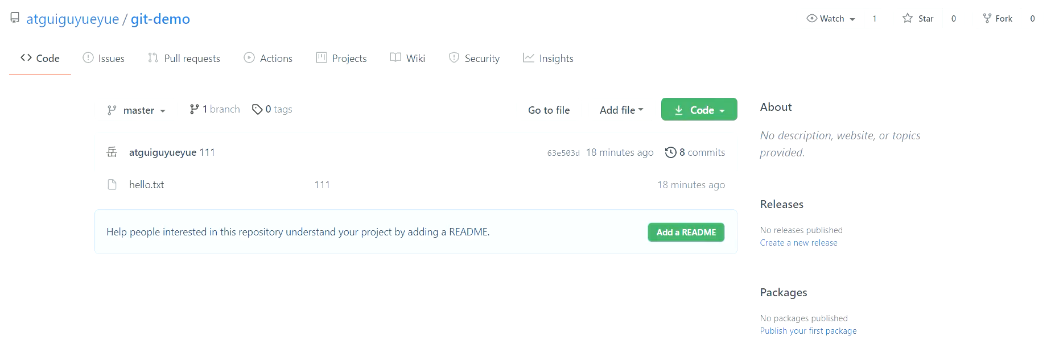The width and height of the screenshot is (1055, 344).
Task: Switch to the Issues tab
Action: click(x=104, y=59)
